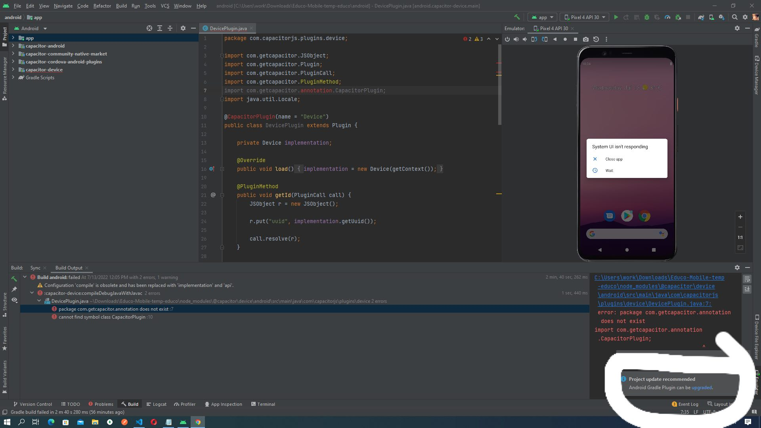This screenshot has height=428, width=761.
Task: Click the upgraded link in the Gradle notification
Action: click(x=702, y=387)
